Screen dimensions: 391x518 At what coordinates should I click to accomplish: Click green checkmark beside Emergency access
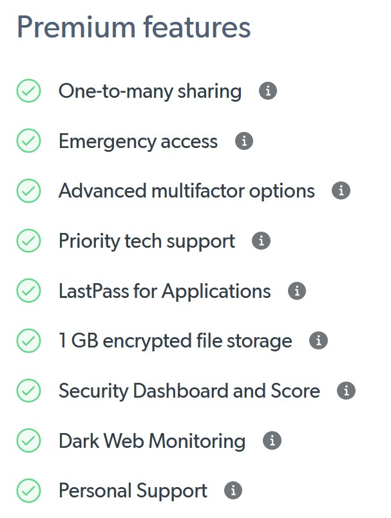click(28, 141)
